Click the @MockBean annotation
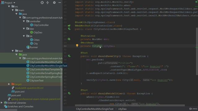Image resolution: width=198 pixels, height=111 pixels. tap(87, 43)
